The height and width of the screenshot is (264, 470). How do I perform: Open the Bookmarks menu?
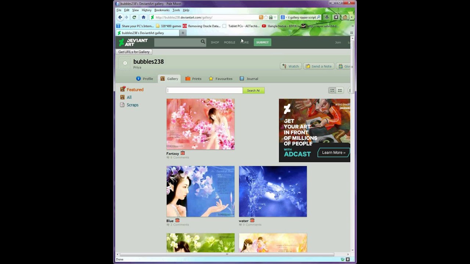pyautogui.click(x=162, y=10)
